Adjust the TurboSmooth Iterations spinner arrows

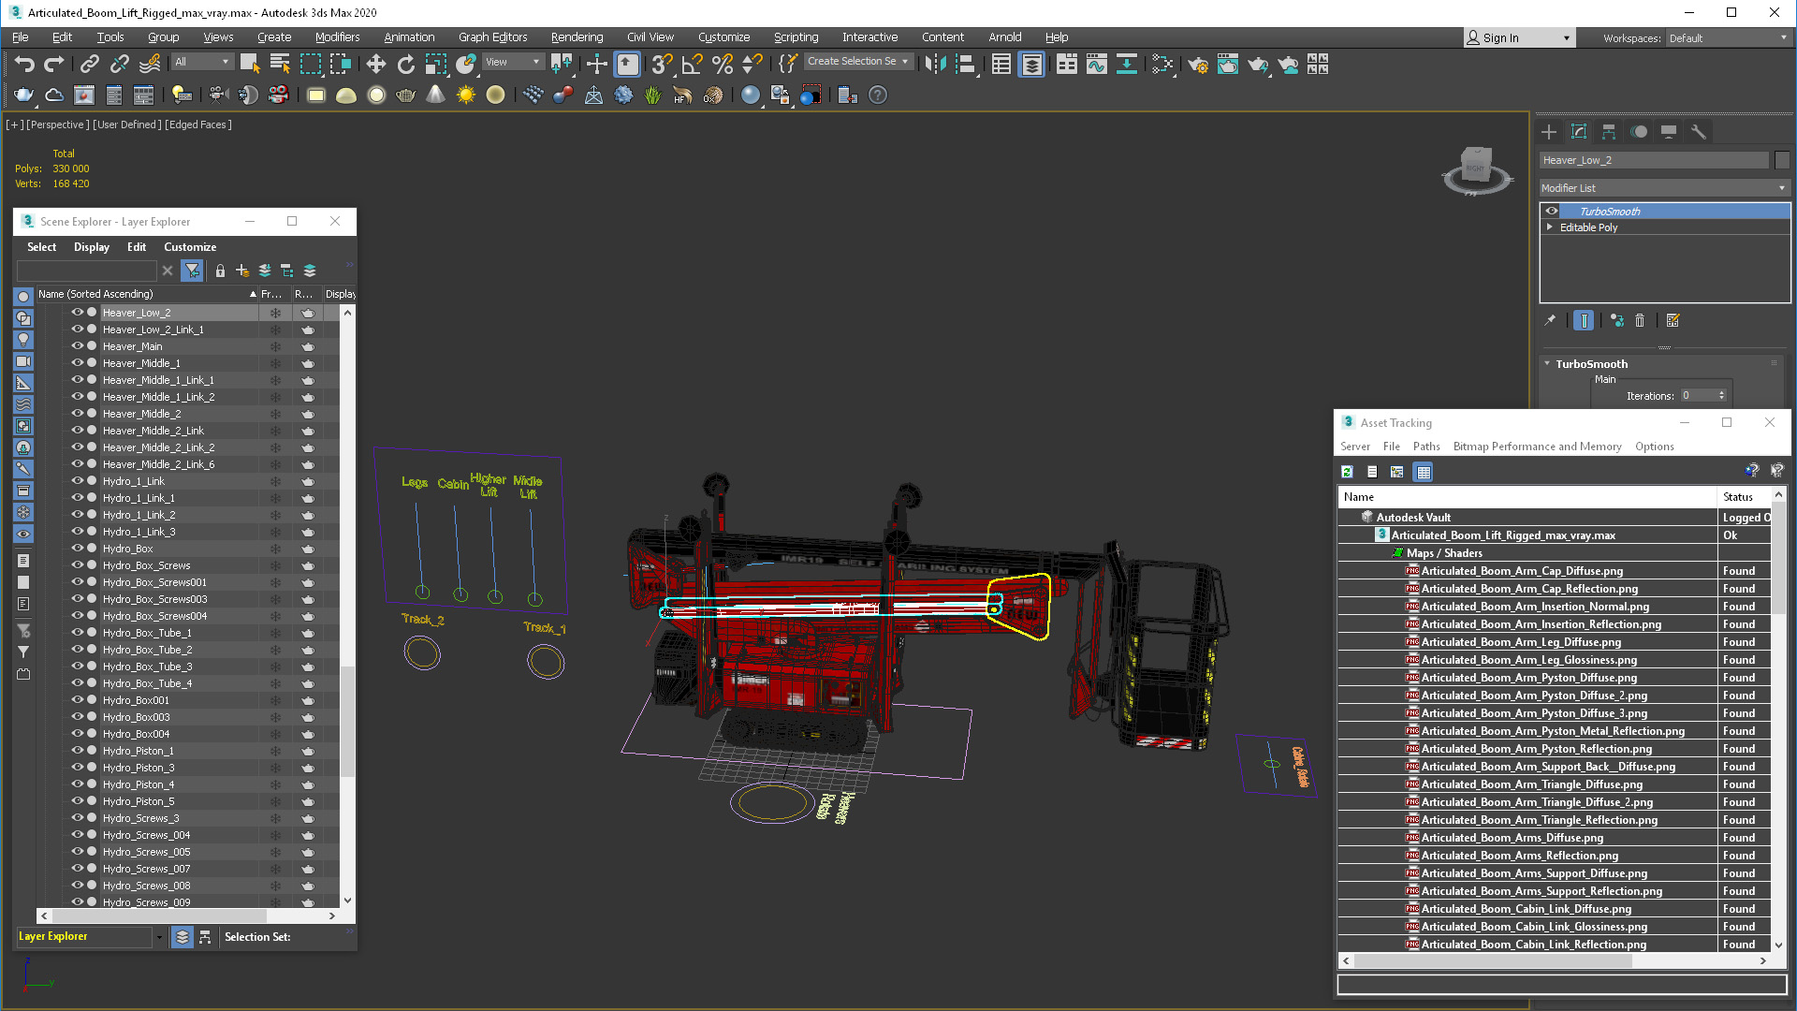[x=1721, y=396]
